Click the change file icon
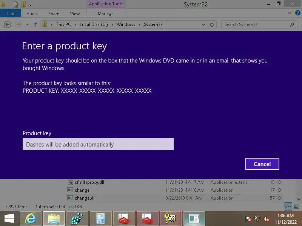 (70, 190)
